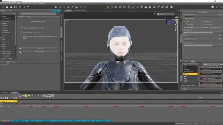Click the question mark icon in aniMate pane
The width and height of the screenshot is (223, 125).
[222, 96]
